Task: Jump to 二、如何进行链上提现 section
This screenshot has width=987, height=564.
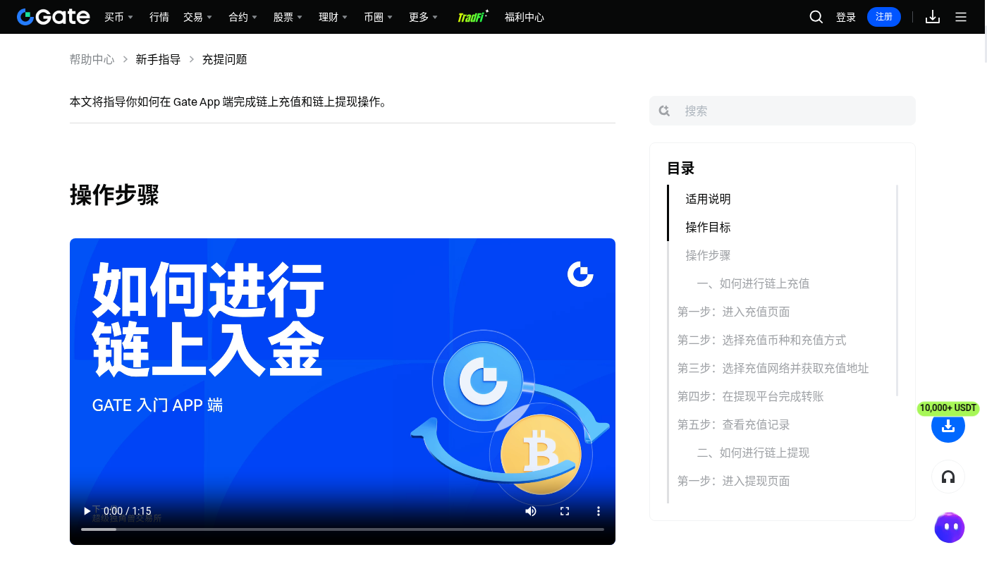Action: (x=753, y=453)
